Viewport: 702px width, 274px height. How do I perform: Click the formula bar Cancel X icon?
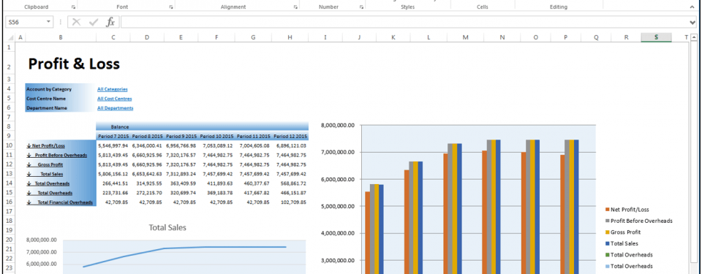(77, 22)
